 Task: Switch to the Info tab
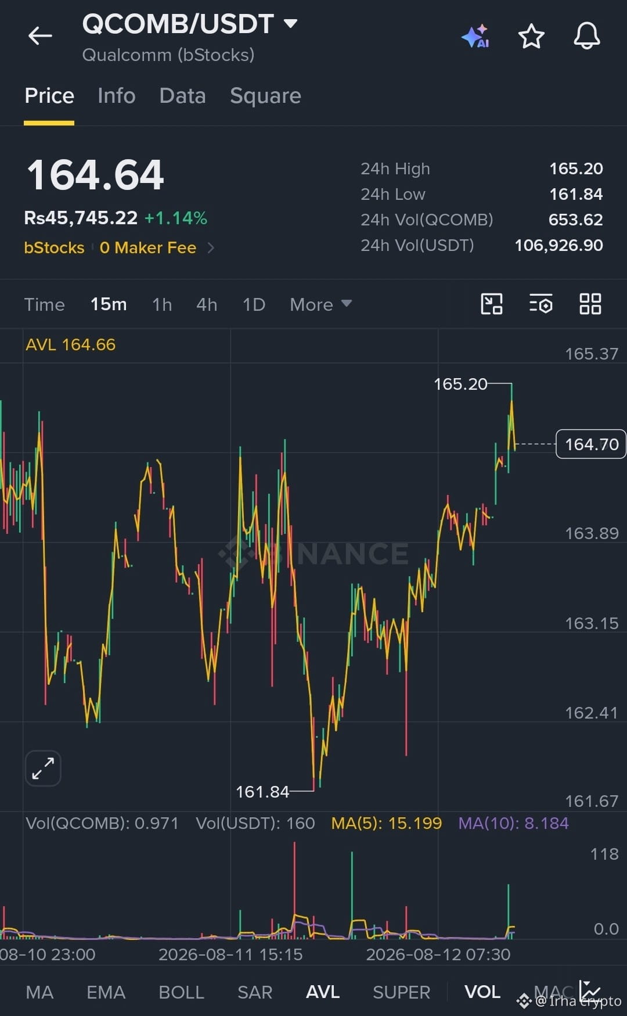tap(117, 96)
